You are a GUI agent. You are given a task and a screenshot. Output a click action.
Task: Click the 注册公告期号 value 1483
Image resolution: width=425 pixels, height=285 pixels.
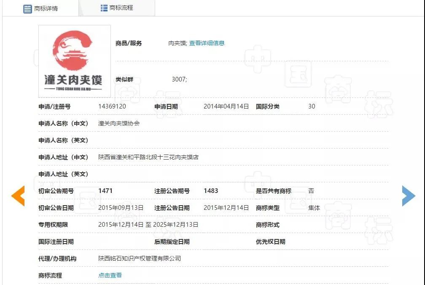[211, 191]
